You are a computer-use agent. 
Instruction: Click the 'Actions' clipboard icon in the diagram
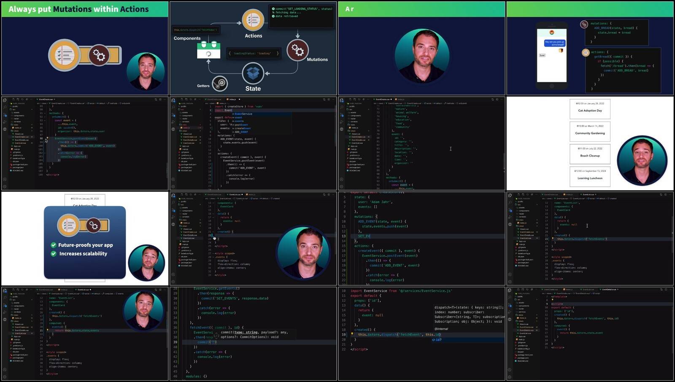[x=253, y=20]
